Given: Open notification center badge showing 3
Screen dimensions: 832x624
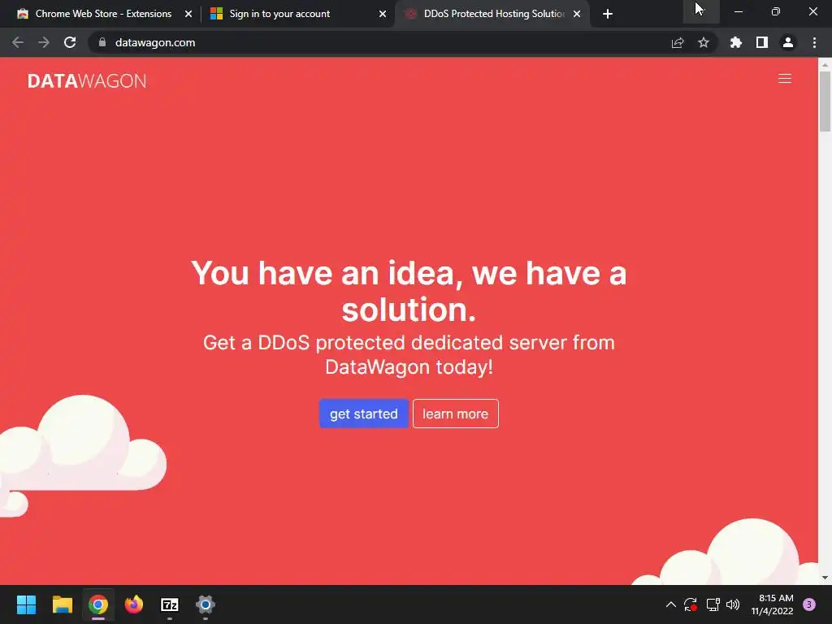Looking at the screenshot, I should [x=809, y=604].
